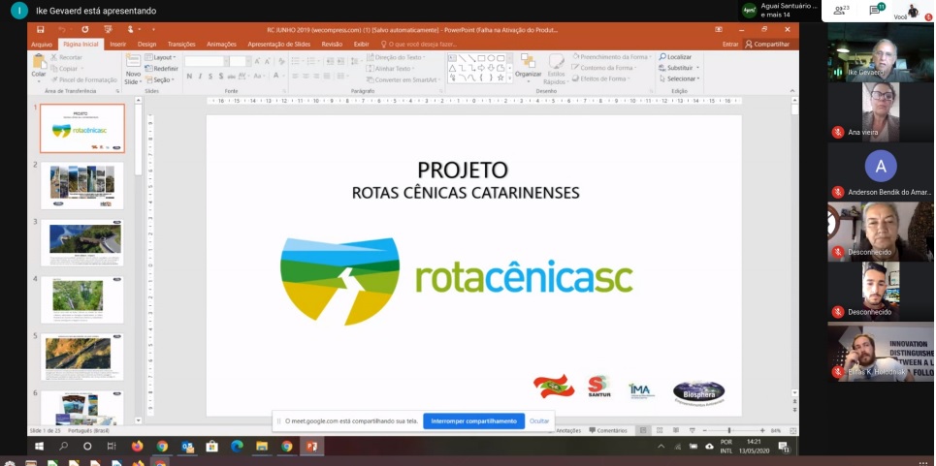Start presentation from beginning icon
The width and height of the screenshot is (936, 466).
click(x=108, y=29)
